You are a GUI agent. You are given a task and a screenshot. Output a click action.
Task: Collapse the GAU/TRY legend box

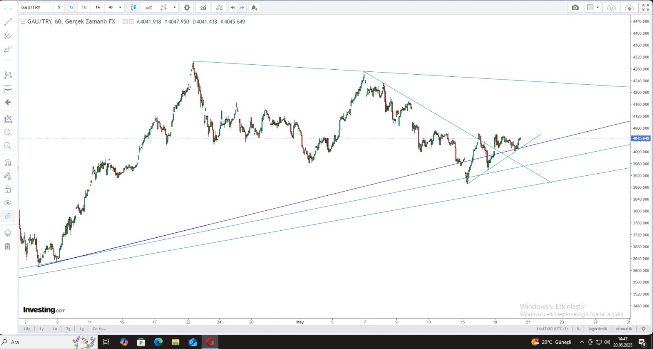coord(23,22)
